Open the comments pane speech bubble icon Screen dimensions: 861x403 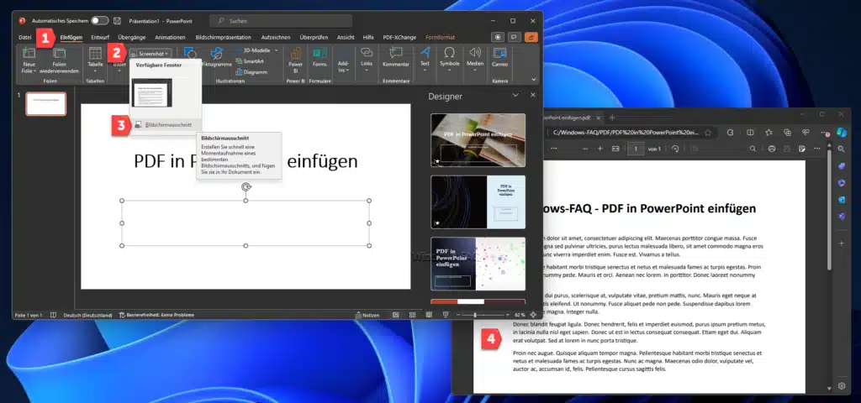(515, 37)
